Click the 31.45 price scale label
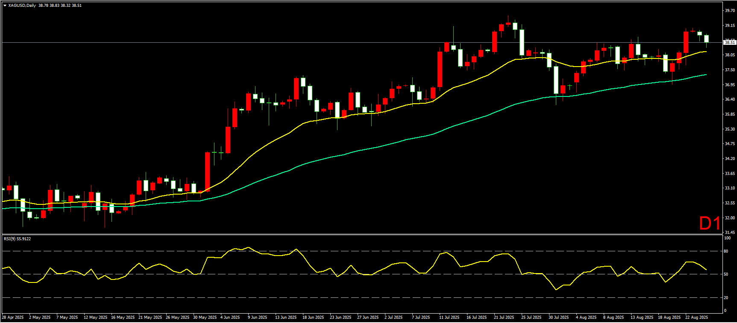 tap(729, 233)
